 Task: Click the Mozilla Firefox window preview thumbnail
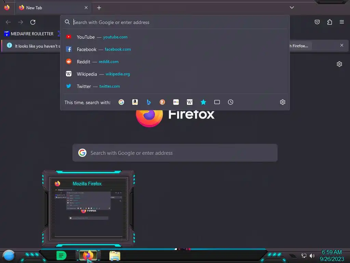pos(89,209)
